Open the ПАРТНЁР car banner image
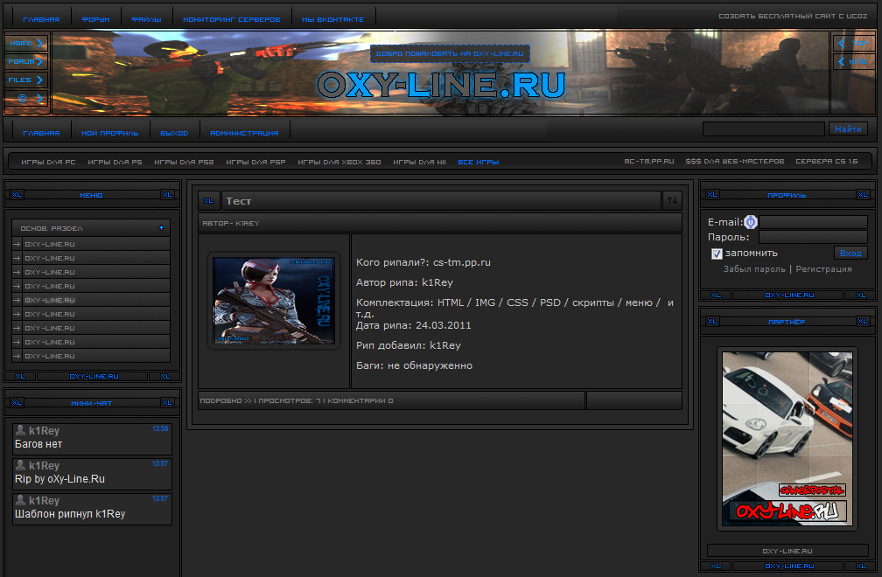882x577 pixels. point(787,439)
